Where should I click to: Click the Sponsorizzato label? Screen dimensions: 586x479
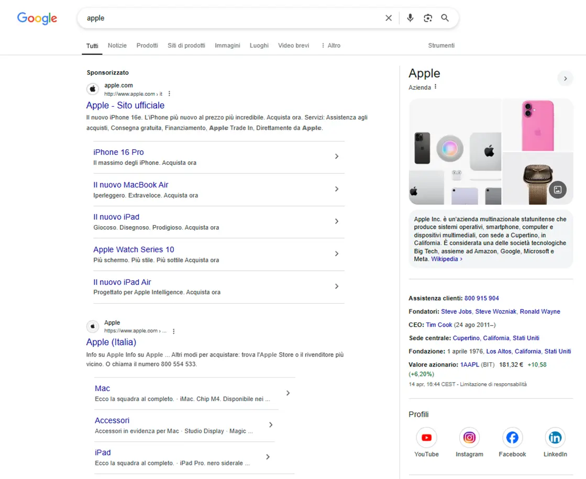[x=108, y=72]
